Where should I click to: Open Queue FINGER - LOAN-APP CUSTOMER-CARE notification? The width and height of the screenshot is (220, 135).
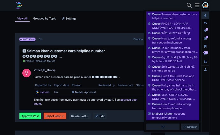click(173, 26)
